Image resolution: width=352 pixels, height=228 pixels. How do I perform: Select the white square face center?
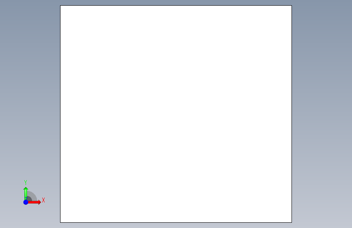[x=176, y=114]
